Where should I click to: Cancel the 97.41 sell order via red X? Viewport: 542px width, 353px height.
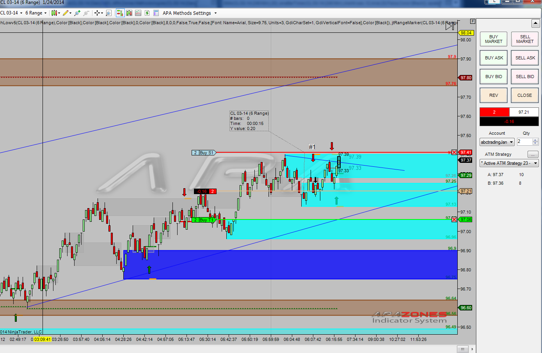click(454, 152)
